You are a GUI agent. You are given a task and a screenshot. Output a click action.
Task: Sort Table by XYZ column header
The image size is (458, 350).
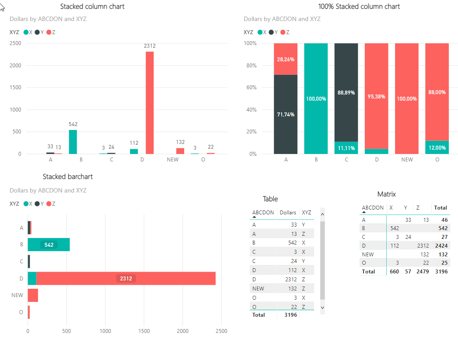coord(306,213)
